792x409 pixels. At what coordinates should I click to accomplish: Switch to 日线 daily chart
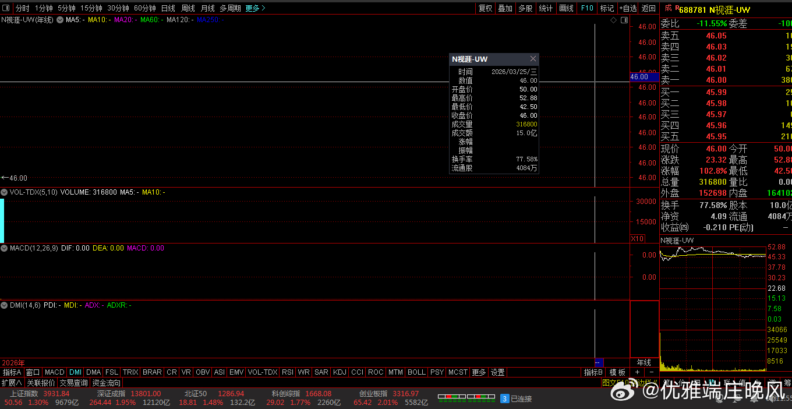pos(168,8)
